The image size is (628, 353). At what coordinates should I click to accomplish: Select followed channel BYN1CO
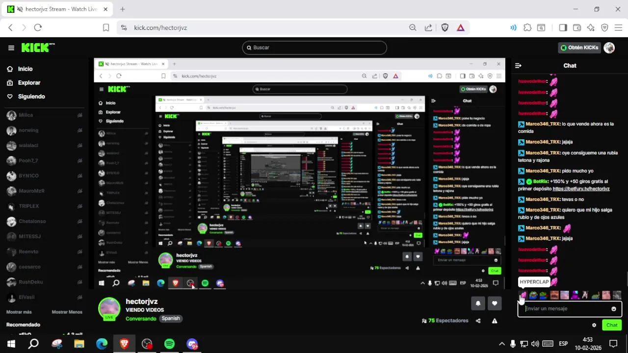click(44, 176)
